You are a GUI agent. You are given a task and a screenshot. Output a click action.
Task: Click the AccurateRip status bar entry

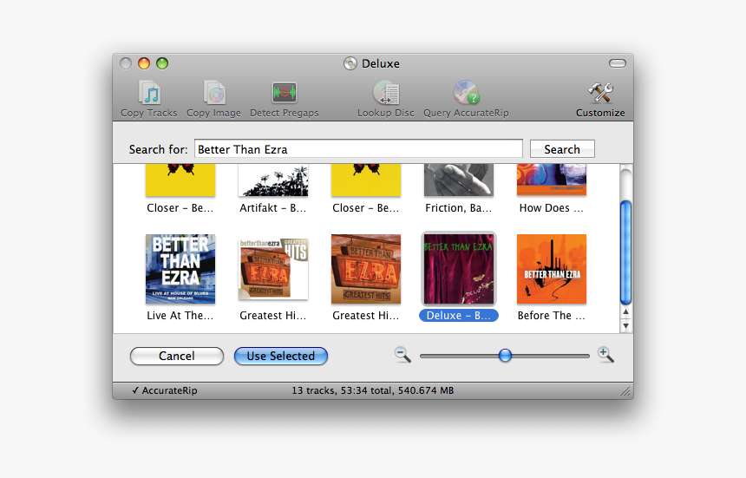tap(164, 390)
